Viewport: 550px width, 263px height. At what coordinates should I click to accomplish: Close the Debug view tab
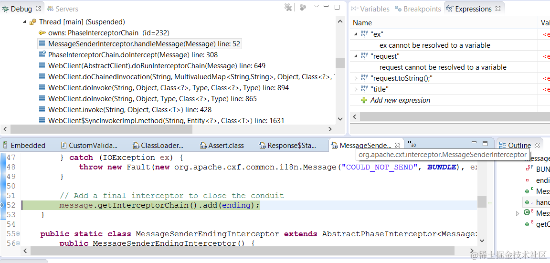38,9
